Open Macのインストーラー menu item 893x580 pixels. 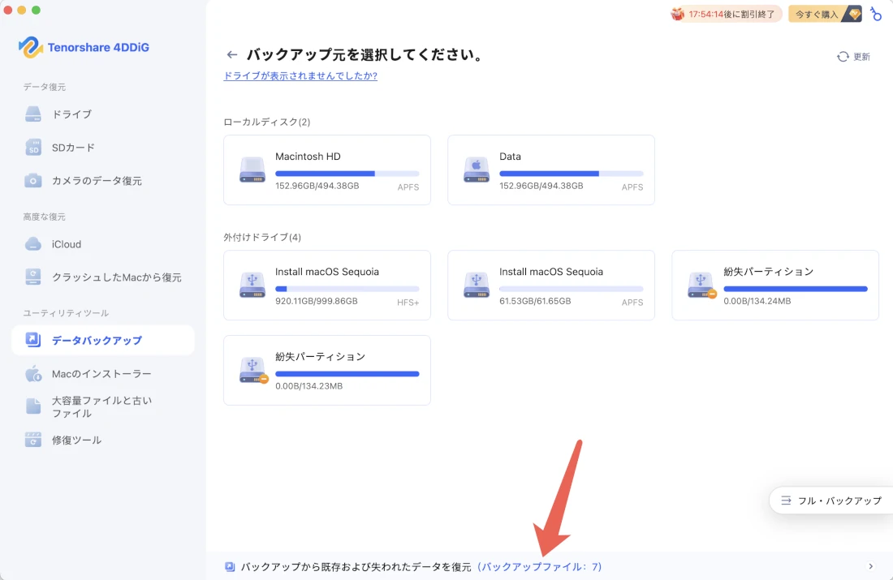click(101, 374)
